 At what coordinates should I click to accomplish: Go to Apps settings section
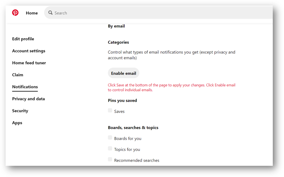point(17,123)
